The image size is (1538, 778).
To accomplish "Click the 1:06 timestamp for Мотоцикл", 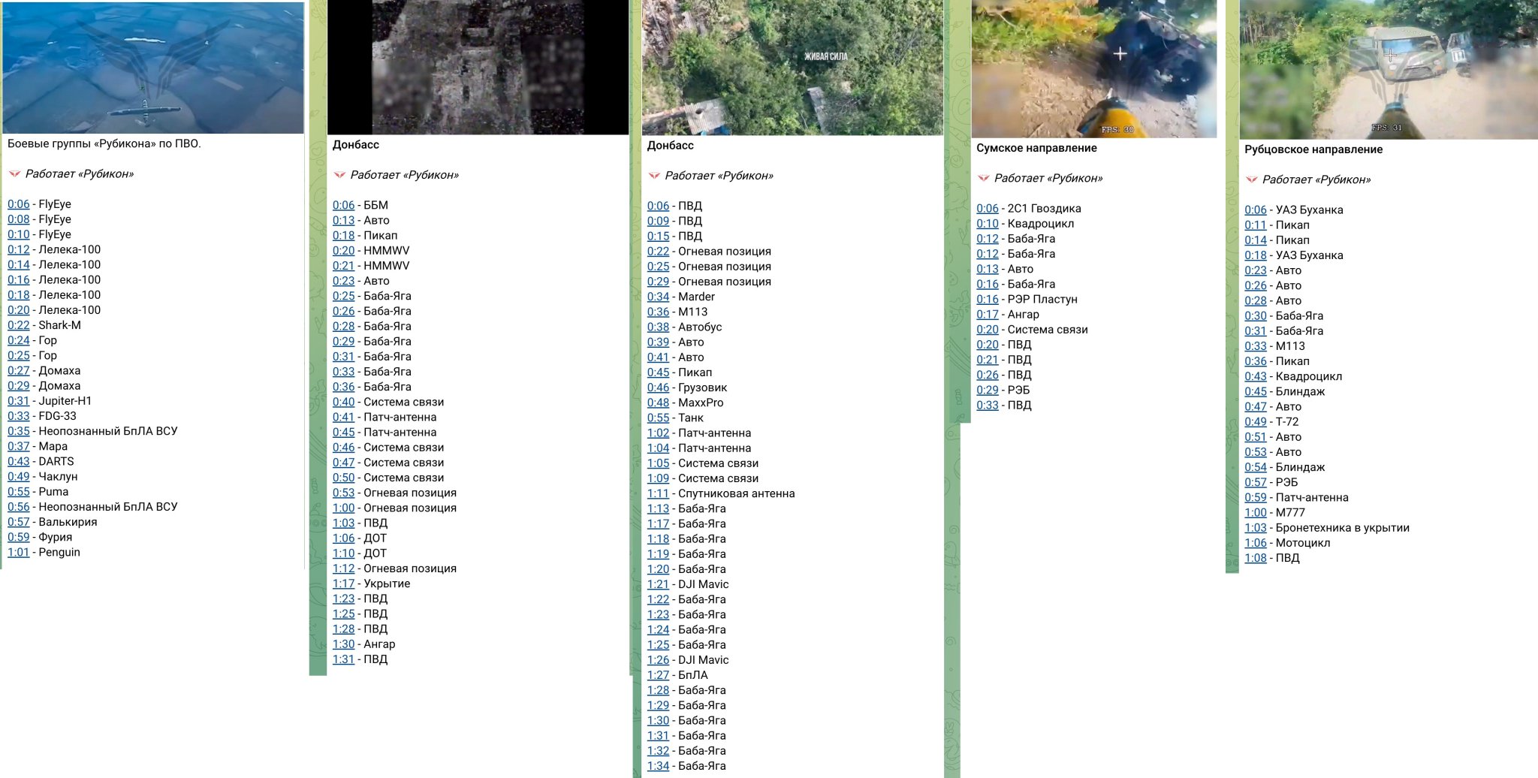I will (x=1256, y=543).
